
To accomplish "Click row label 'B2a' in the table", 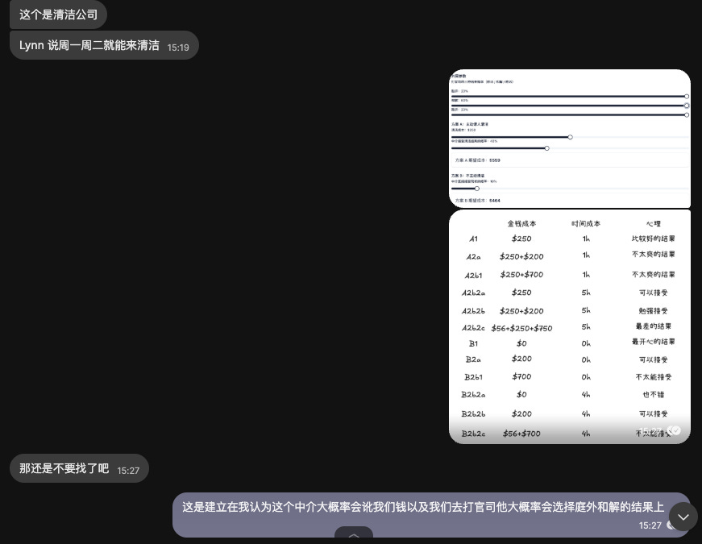I will pyautogui.click(x=473, y=359).
